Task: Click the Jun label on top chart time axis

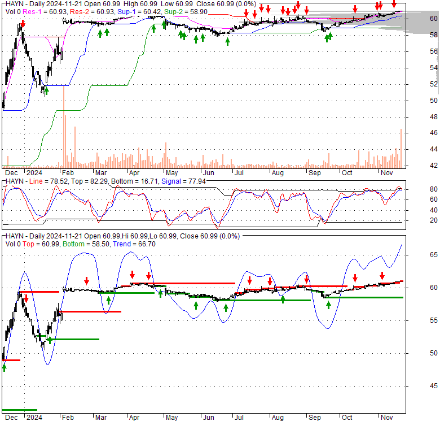Action: (x=209, y=173)
